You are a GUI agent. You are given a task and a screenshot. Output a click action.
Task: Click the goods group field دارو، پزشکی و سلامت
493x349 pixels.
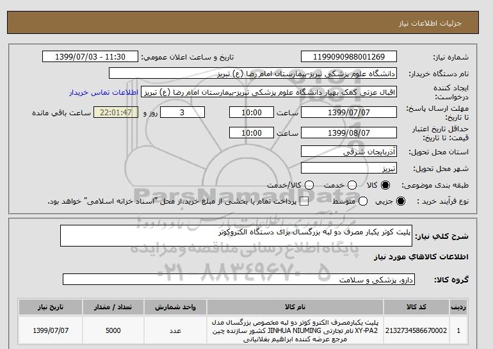pyautogui.click(x=239, y=279)
